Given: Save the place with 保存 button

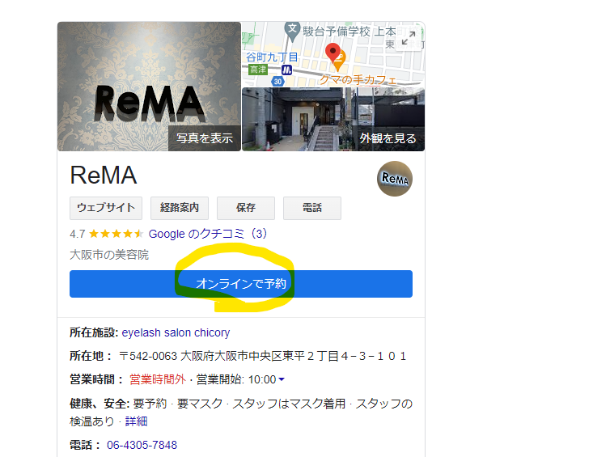Looking at the screenshot, I should (246, 208).
